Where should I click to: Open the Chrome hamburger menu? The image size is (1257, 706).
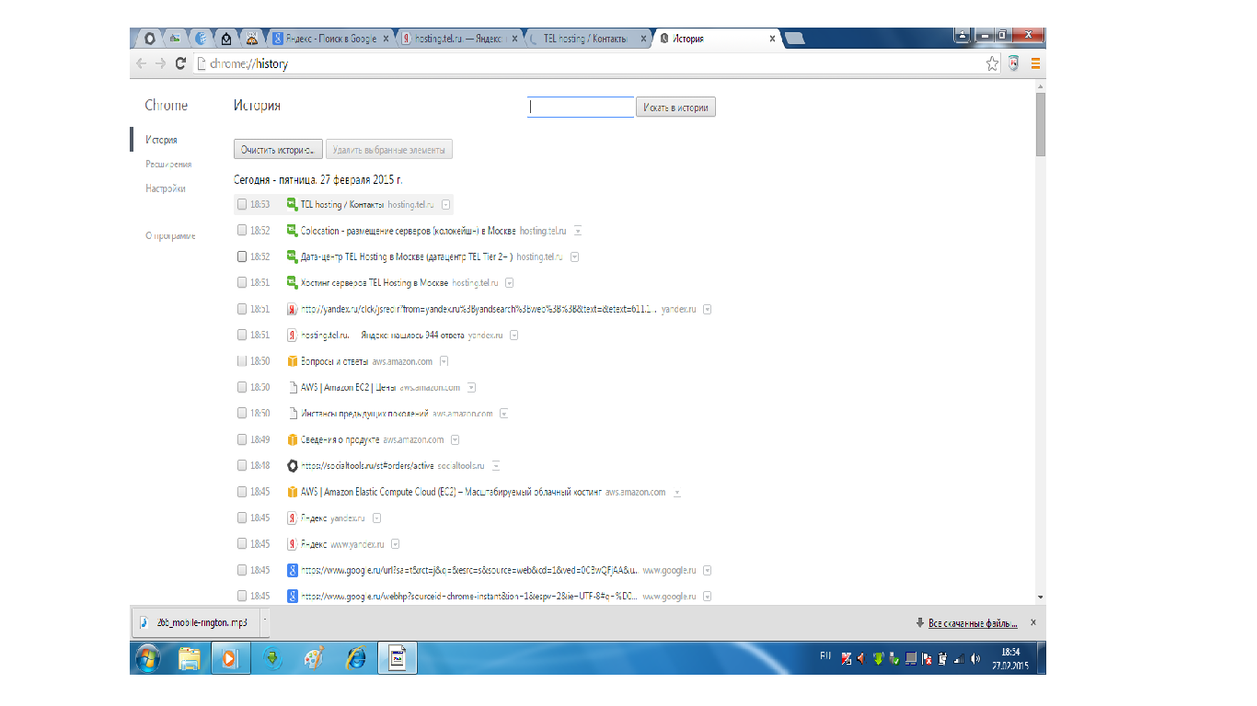pos(1035,63)
